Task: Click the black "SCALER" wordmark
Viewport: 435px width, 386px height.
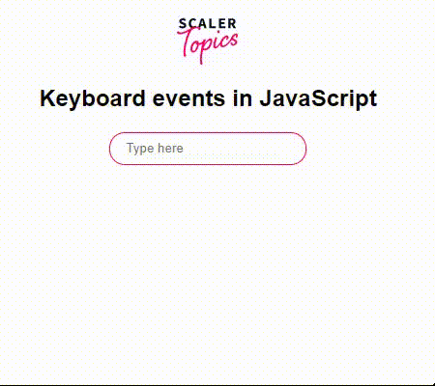Action: [208, 24]
